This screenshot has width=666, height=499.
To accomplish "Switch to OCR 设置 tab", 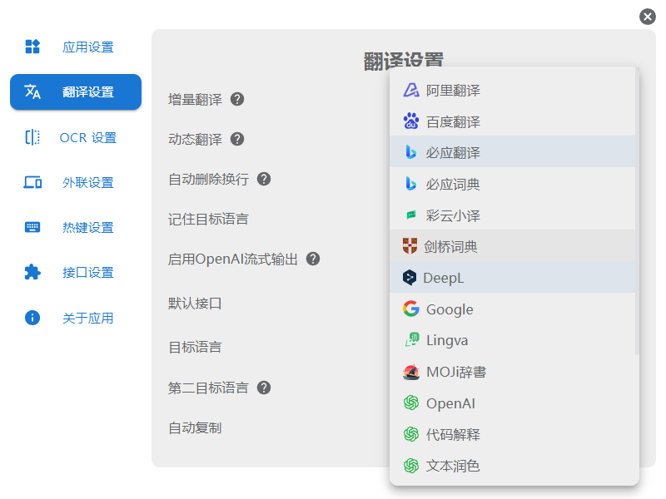I will [76, 137].
